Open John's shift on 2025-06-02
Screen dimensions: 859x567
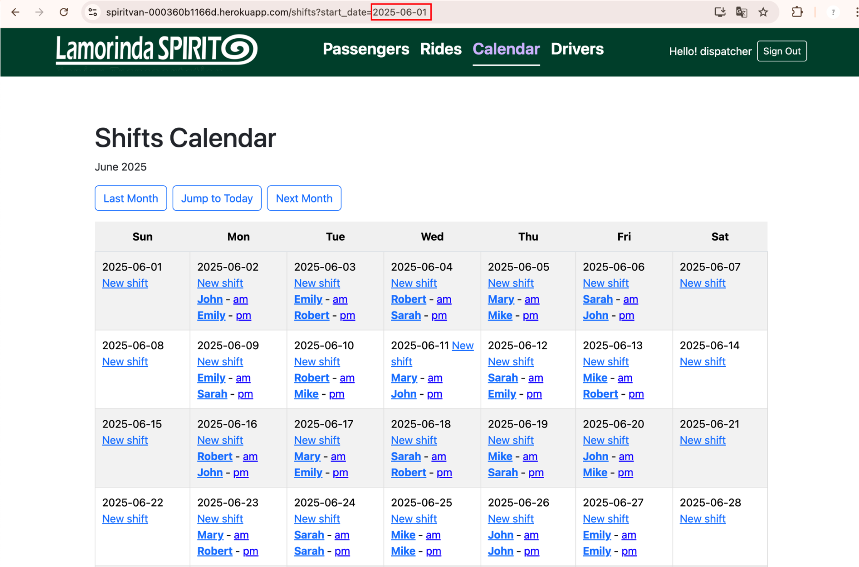pos(210,299)
